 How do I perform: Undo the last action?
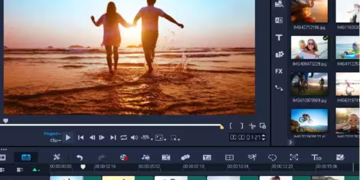pyautogui.click(x=79, y=157)
